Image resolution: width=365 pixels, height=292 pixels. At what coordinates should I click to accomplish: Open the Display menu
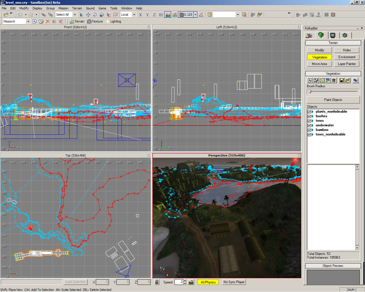pos(37,8)
